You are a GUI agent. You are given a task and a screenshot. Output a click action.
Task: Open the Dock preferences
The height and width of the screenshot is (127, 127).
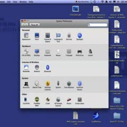click(37, 36)
